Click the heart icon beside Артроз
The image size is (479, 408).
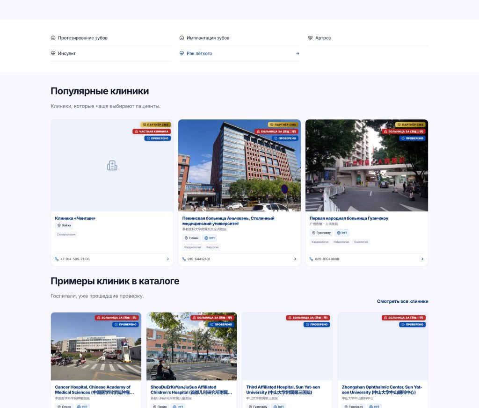(310, 38)
